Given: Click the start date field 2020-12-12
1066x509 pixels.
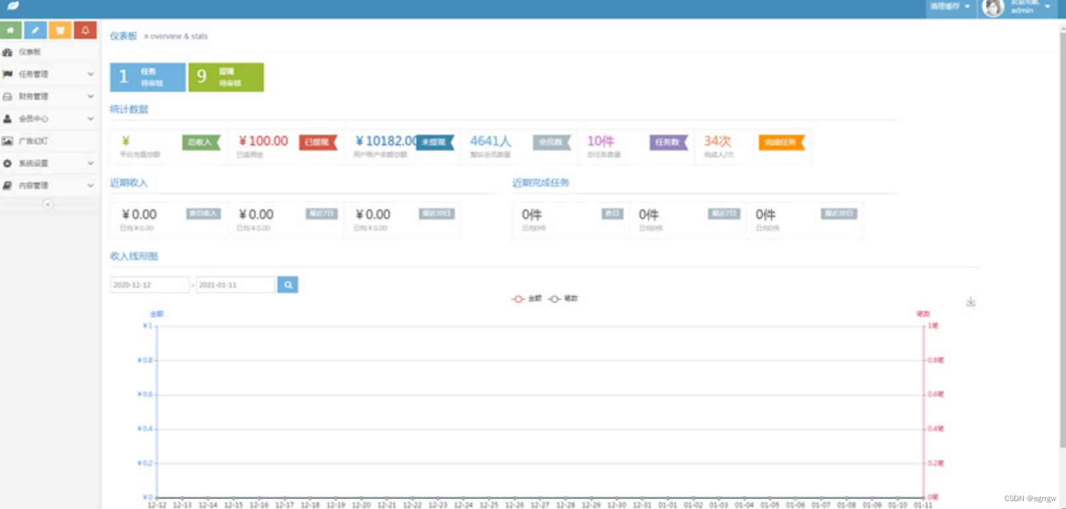Looking at the screenshot, I should tap(149, 285).
